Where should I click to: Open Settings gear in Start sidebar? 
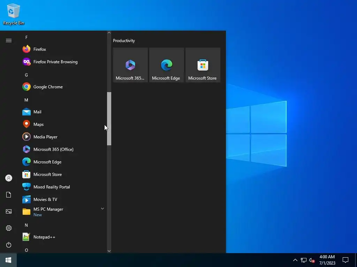pyautogui.click(x=9, y=228)
